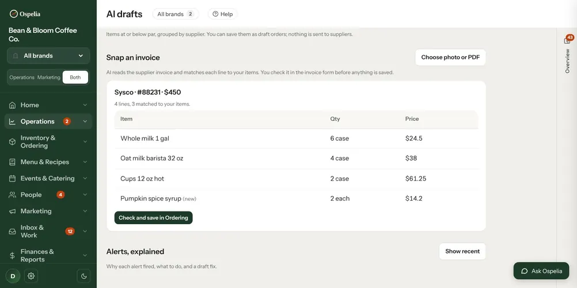Viewport: 577px width, 288px height.
Task: Click the Bean & Bloom Coffee Co. name
Action: click(x=43, y=34)
